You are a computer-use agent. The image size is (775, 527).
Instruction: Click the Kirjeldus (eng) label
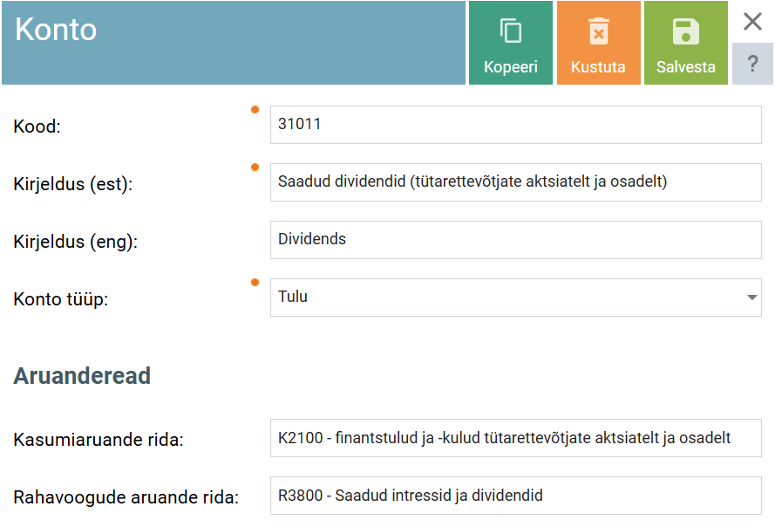point(76,242)
